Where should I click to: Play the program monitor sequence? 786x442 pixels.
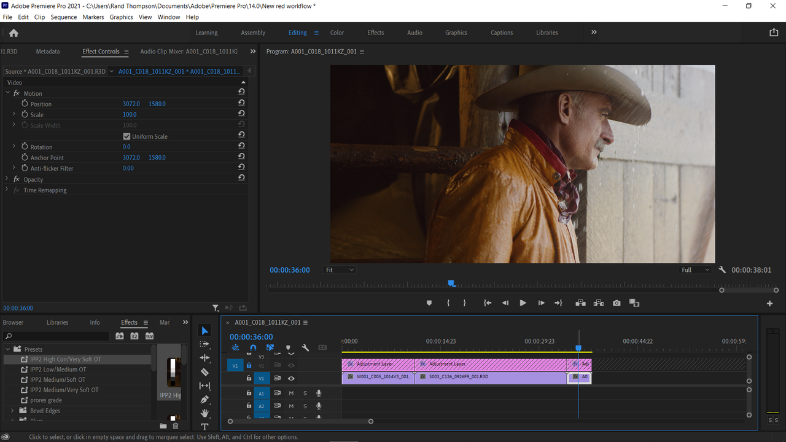[523, 303]
